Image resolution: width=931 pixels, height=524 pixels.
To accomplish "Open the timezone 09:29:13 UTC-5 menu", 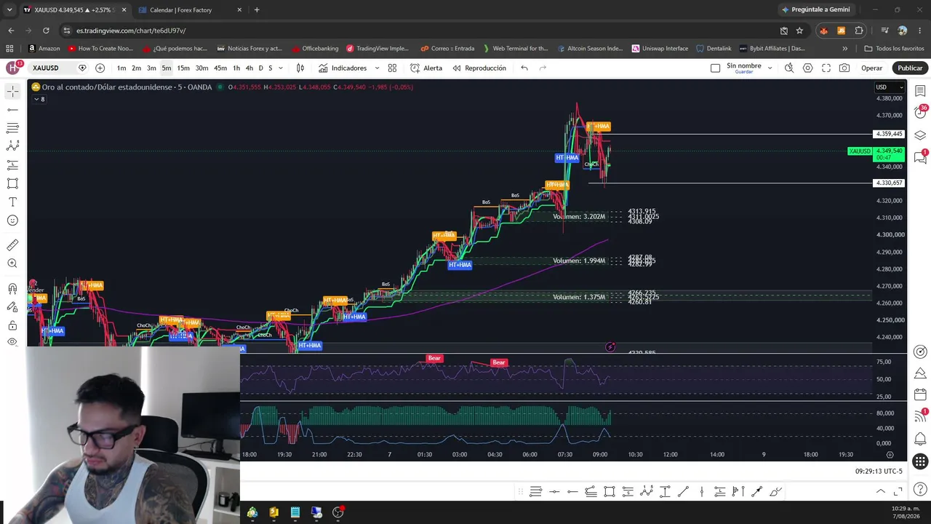I will 879,472.
